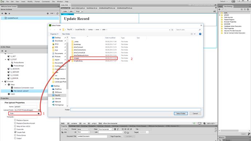Refresh the Data Bindings panel
The image size is (251, 141).
tap(248, 9)
